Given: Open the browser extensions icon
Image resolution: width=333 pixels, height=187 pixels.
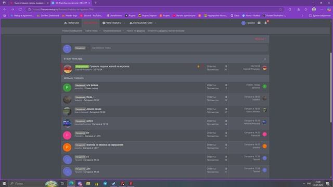Looking at the screenshot, I should pos(290,9).
